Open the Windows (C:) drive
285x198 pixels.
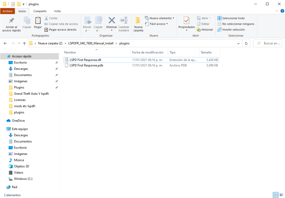pos(23,179)
